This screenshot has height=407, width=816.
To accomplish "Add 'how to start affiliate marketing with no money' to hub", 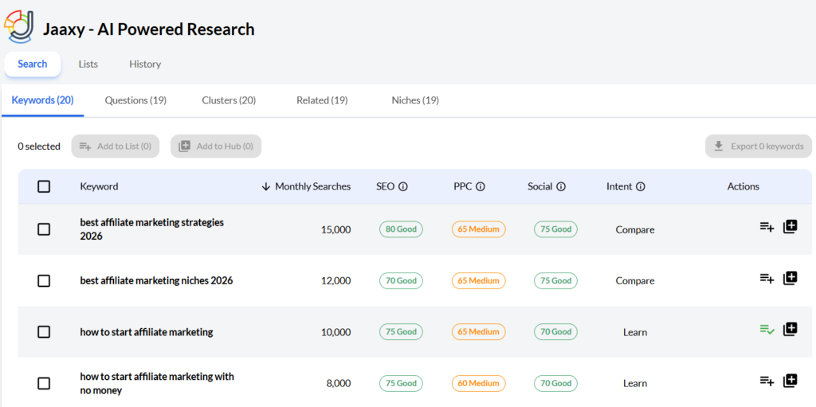I will click(x=790, y=381).
